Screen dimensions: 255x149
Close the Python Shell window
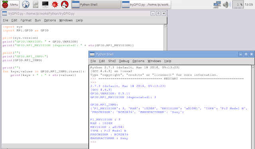[251, 54]
